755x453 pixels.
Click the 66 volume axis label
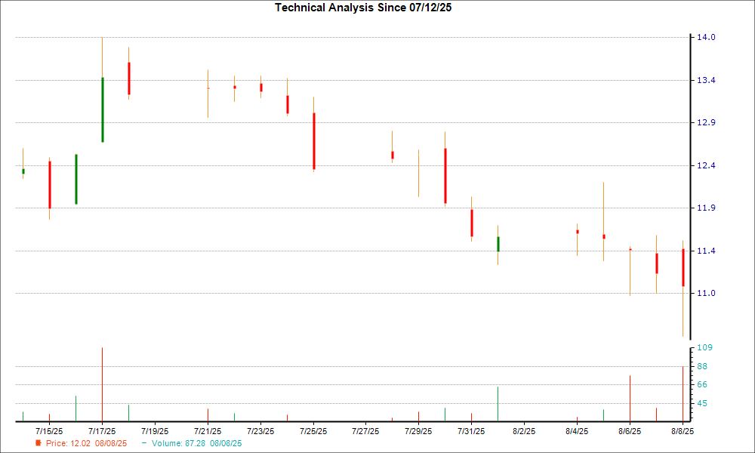click(702, 384)
